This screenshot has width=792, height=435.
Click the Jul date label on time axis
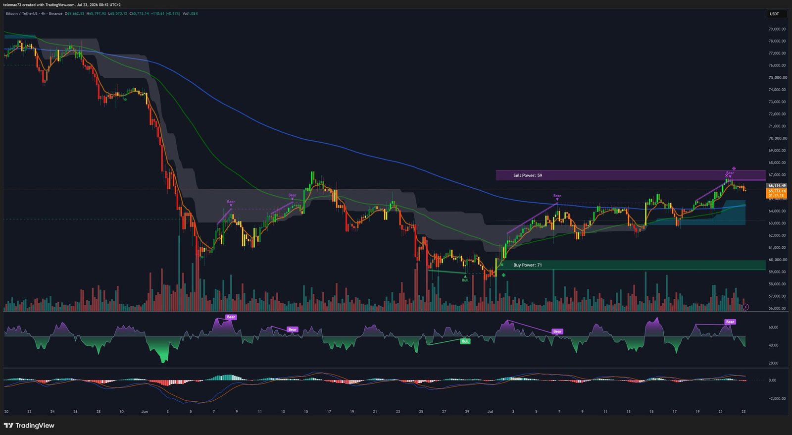(x=490, y=411)
